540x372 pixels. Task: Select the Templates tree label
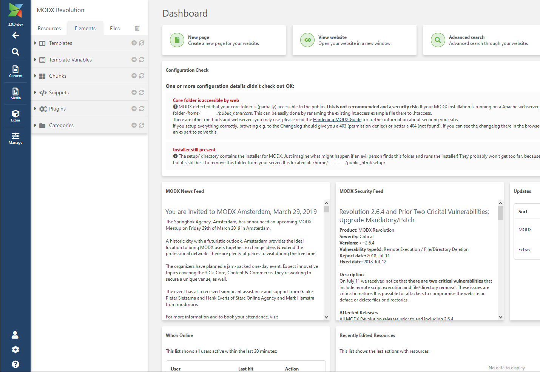point(60,43)
